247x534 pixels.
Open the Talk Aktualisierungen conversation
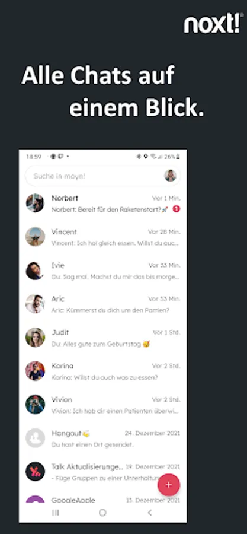click(102, 471)
